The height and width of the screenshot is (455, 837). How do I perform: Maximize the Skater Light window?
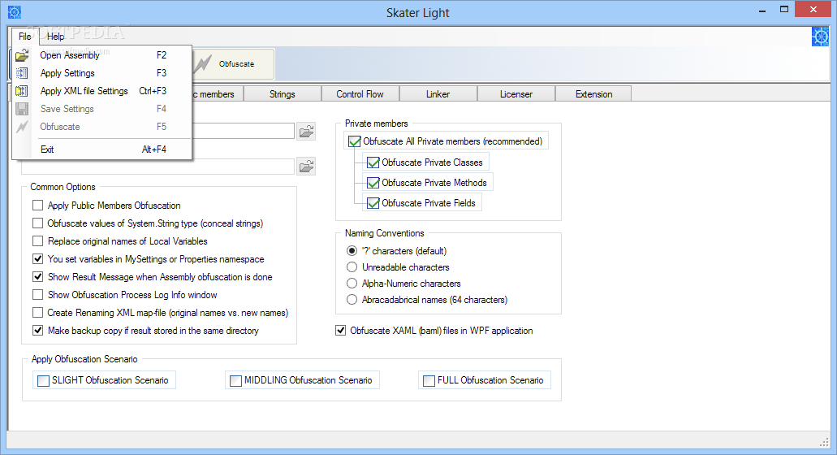click(783, 10)
